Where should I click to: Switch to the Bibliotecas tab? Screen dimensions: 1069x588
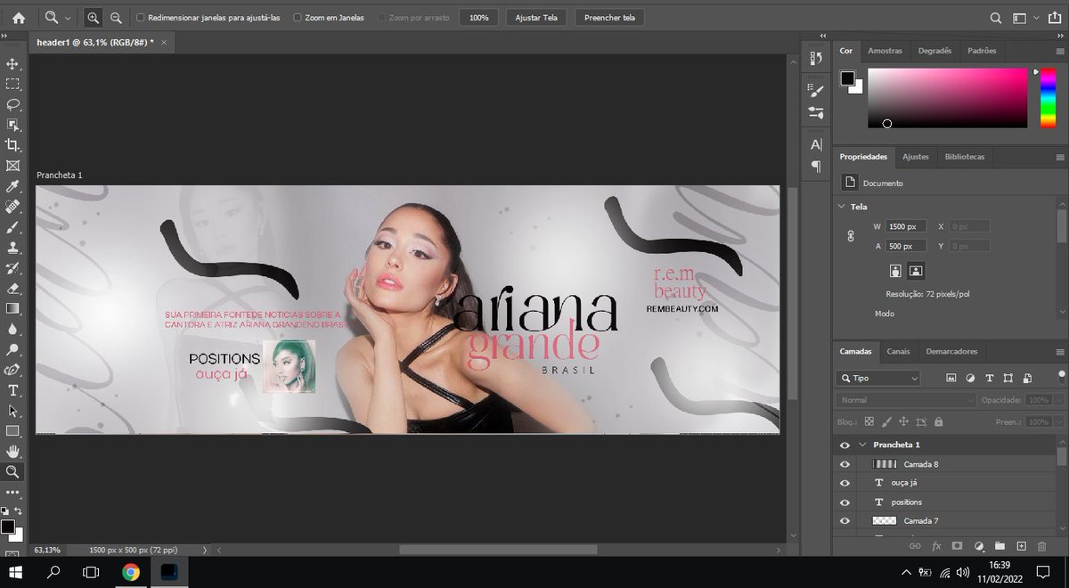pos(965,157)
